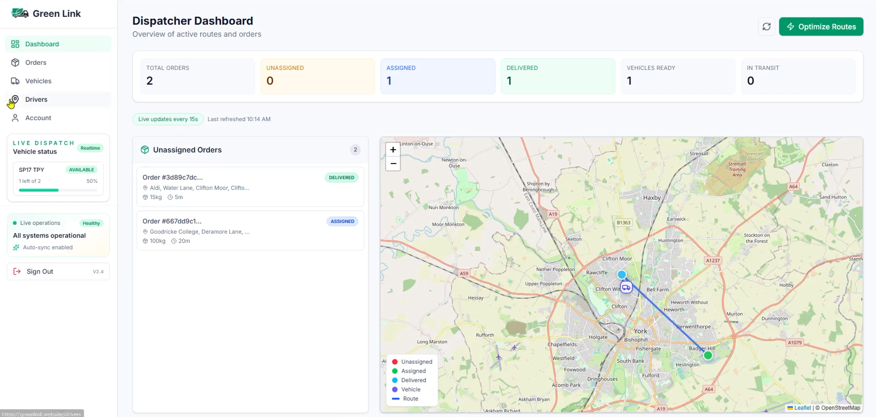The width and height of the screenshot is (876, 417).
Task: Click the Optimize Routes button
Action: (820, 27)
